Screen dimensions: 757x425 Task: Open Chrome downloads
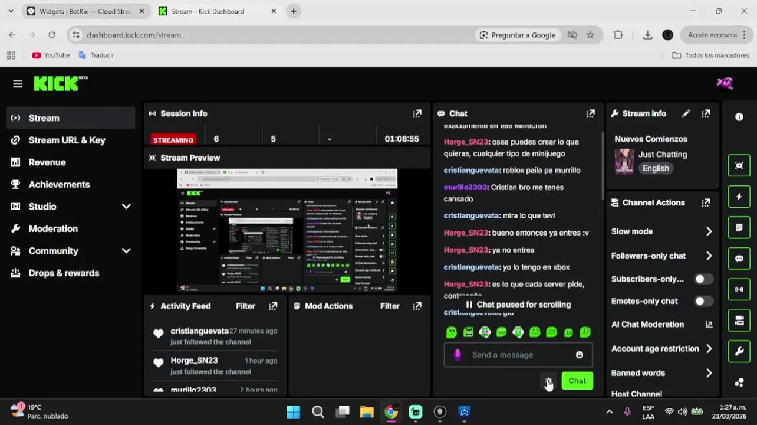click(x=647, y=35)
